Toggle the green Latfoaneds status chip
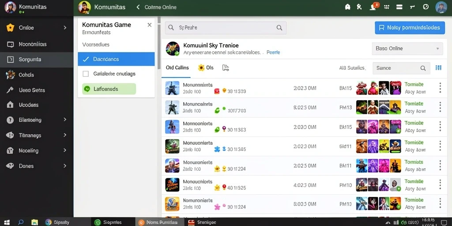Screen dimensions: 452x226 coord(109,89)
